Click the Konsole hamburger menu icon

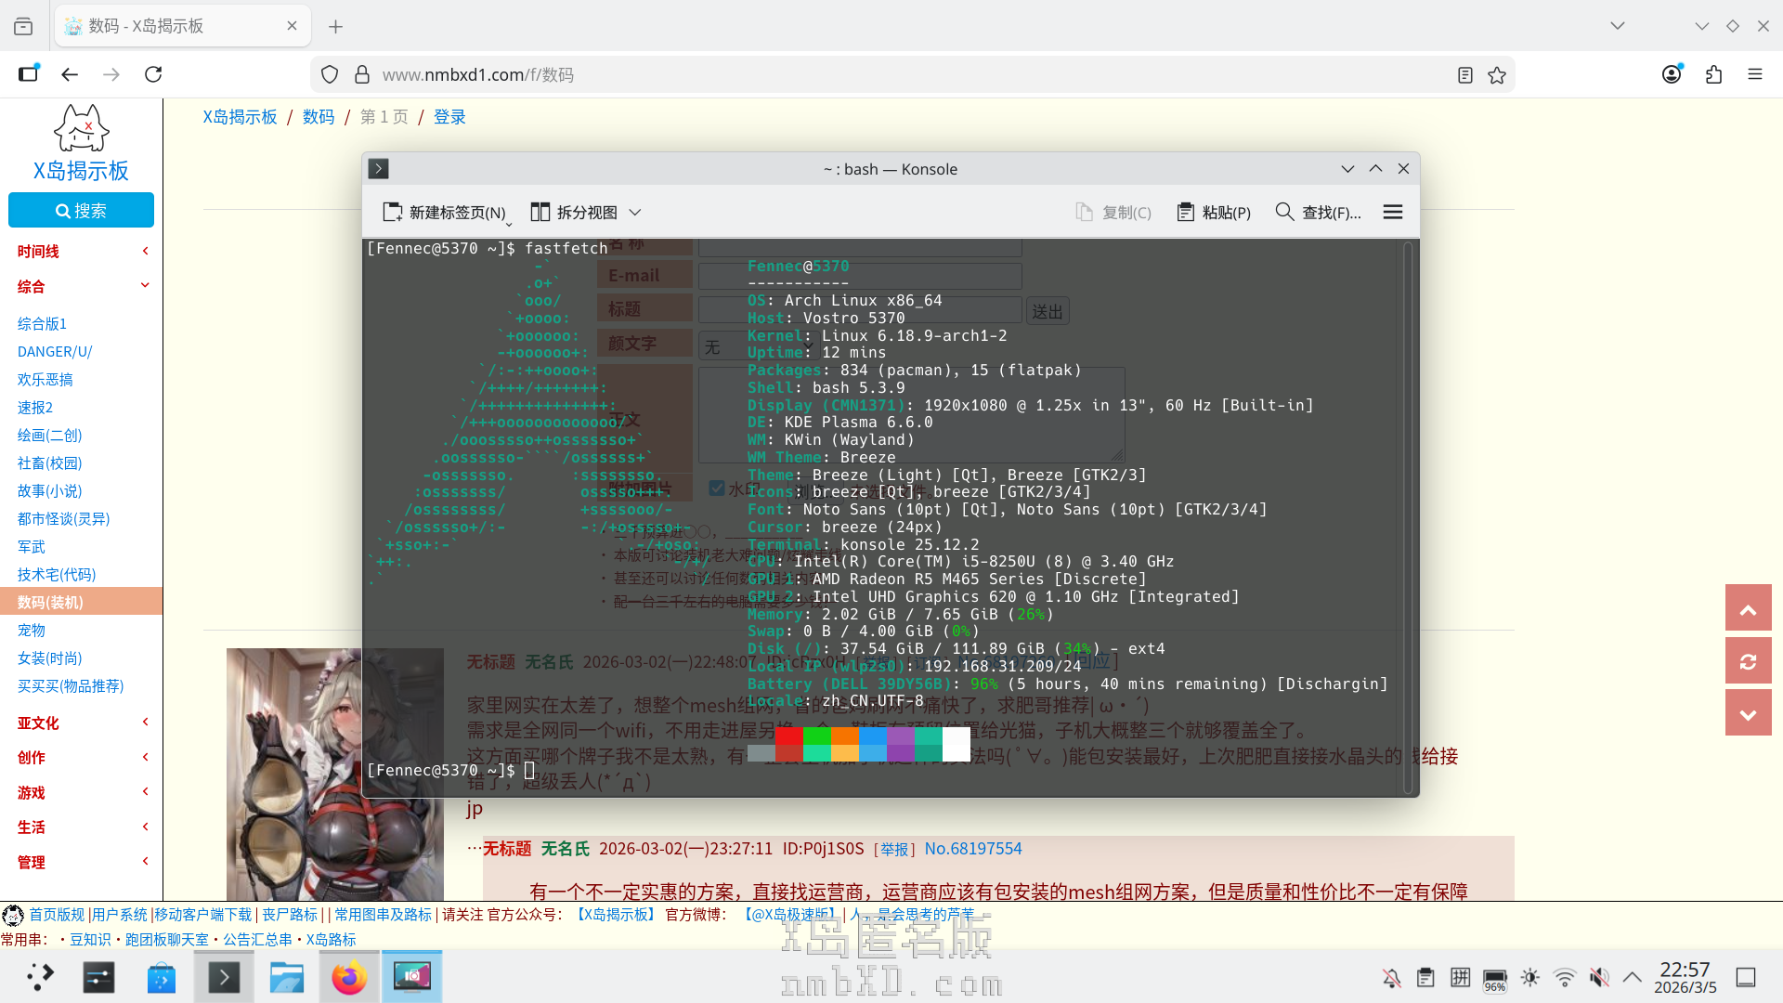1392,213
